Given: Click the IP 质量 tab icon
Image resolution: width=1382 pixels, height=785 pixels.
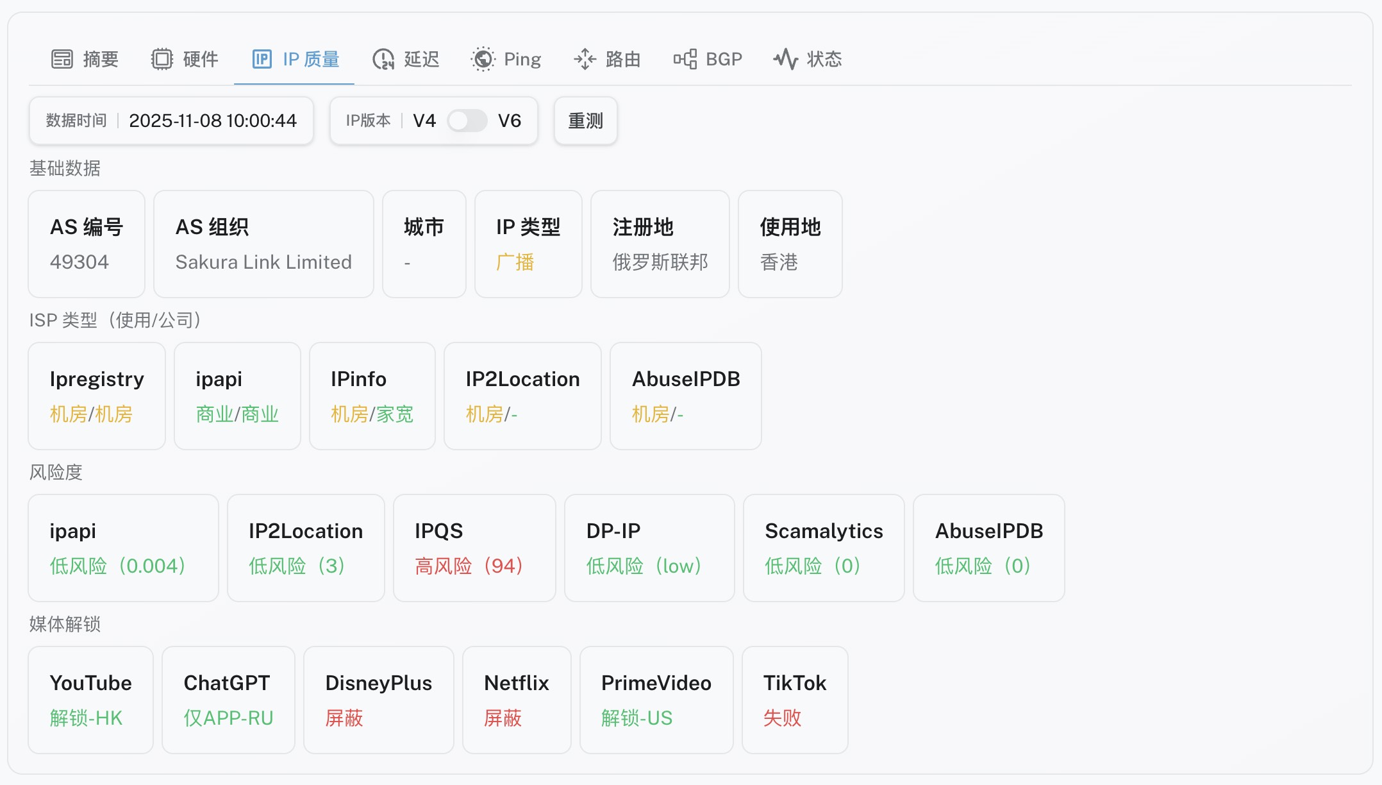Looking at the screenshot, I should [x=262, y=59].
